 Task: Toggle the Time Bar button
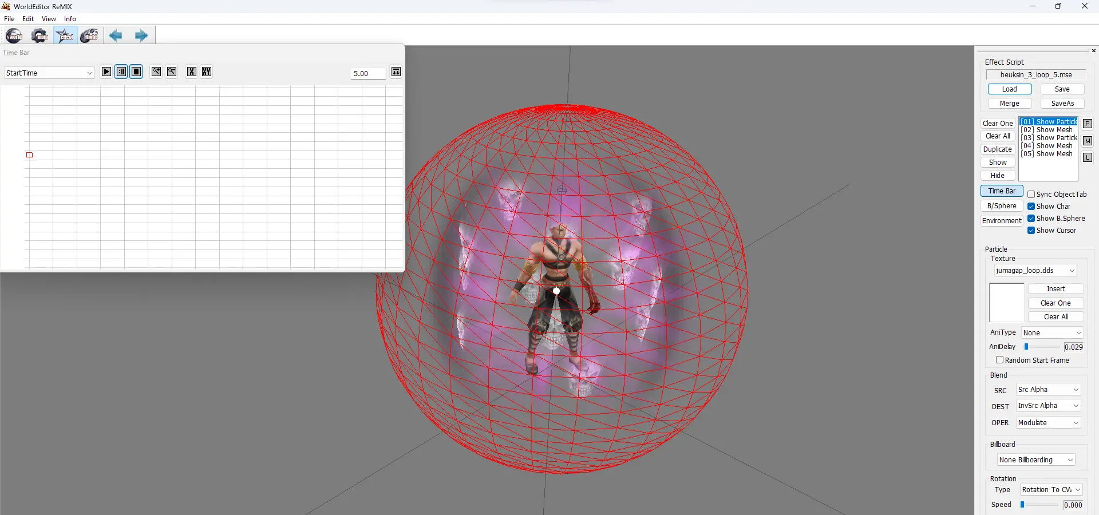coord(1002,191)
